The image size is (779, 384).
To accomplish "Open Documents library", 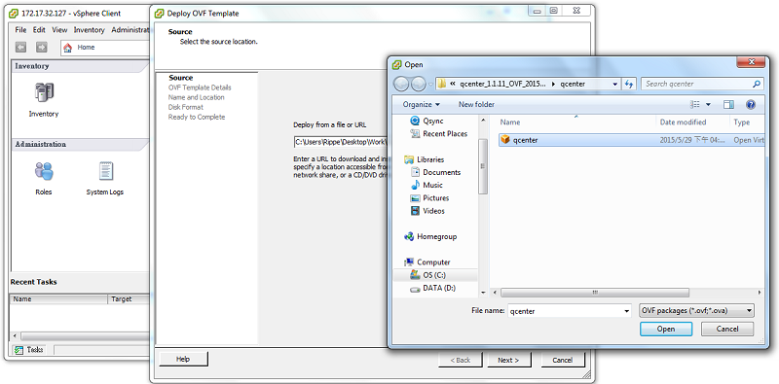I will coord(436,172).
